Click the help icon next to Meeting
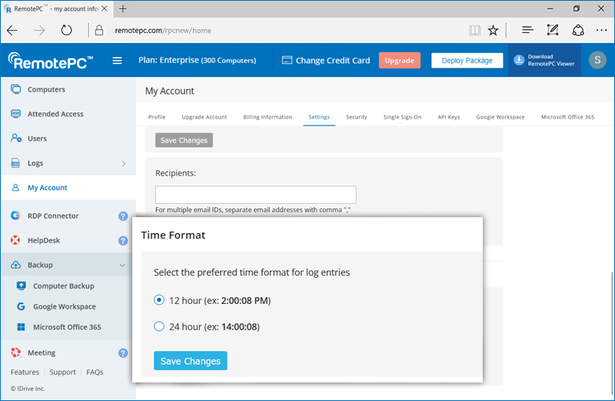 (123, 353)
